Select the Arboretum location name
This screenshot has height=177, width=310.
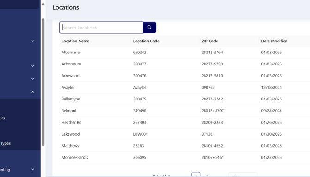[71, 64]
